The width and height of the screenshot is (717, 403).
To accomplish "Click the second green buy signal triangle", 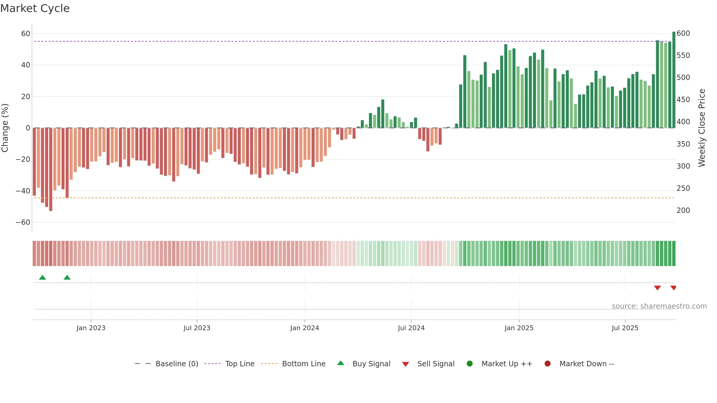I will tap(67, 277).
